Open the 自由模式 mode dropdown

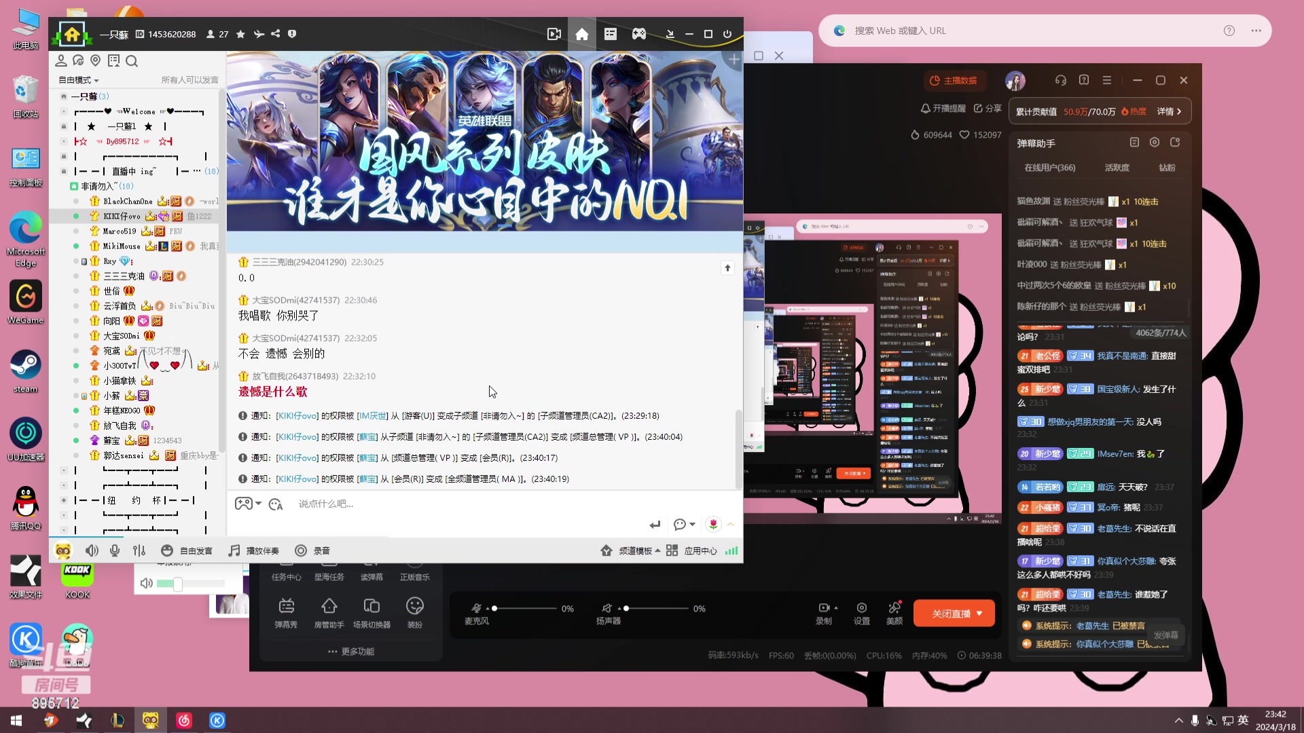coord(78,79)
